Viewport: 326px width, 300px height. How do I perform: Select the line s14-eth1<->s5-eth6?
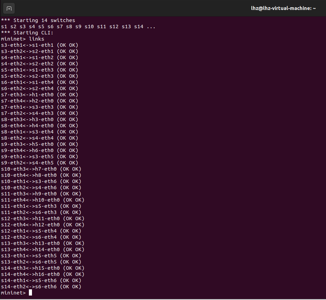point(41,280)
